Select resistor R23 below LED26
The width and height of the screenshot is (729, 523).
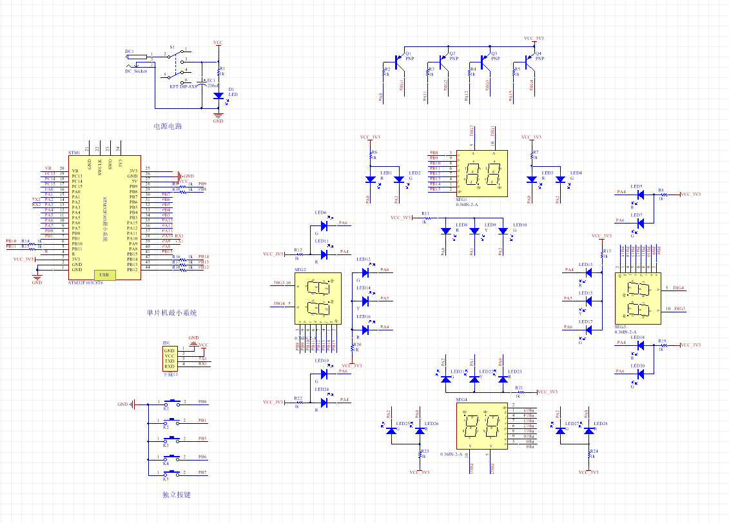[420, 455]
